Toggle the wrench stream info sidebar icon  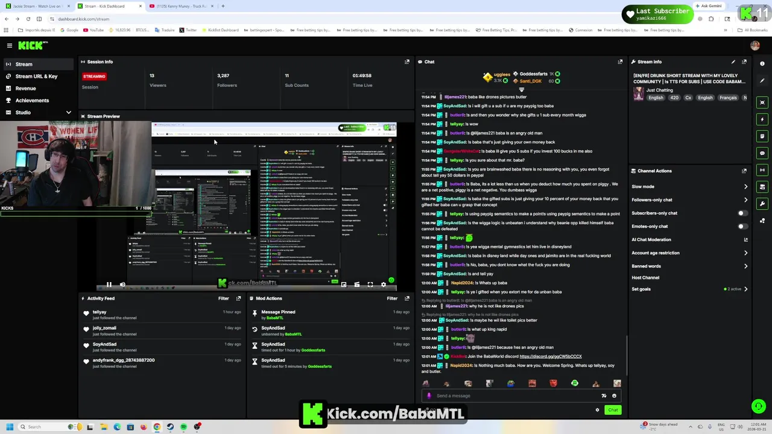(x=762, y=204)
